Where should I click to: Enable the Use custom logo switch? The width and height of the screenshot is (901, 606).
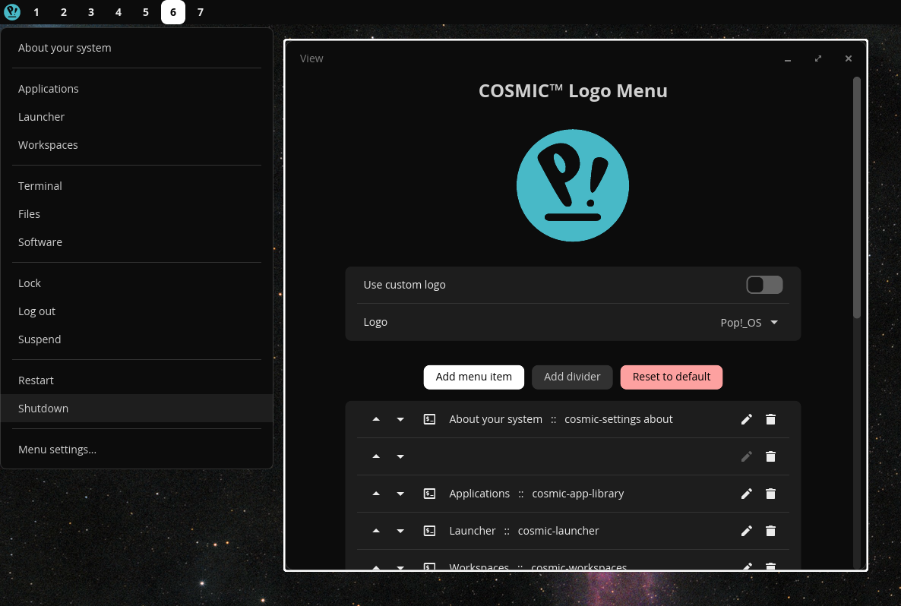click(764, 285)
